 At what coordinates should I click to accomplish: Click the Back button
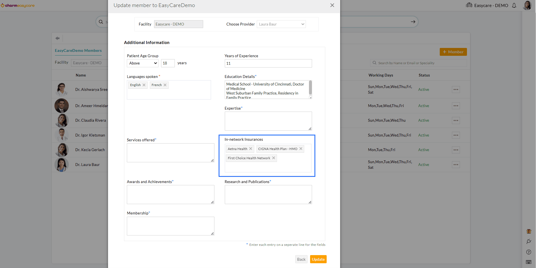[301, 259]
